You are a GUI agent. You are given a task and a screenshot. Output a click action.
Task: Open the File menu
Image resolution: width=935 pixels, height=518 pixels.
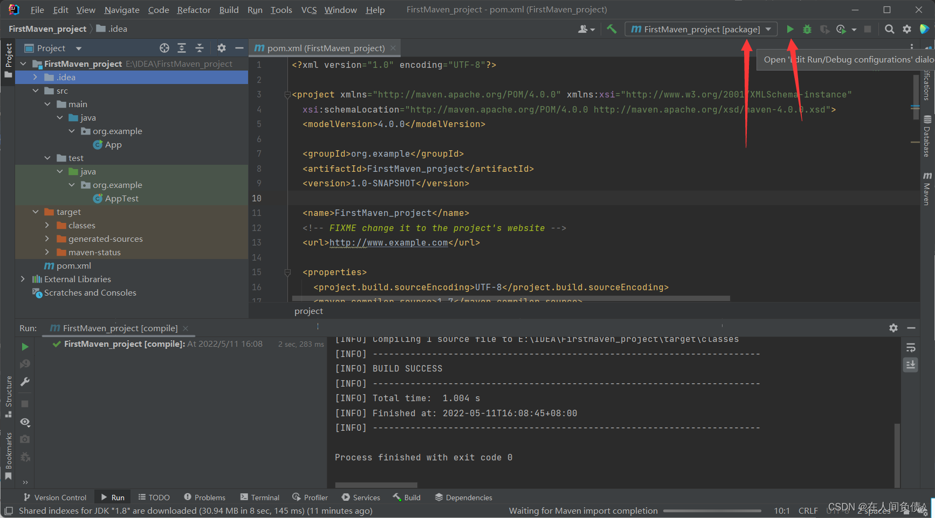(37, 10)
